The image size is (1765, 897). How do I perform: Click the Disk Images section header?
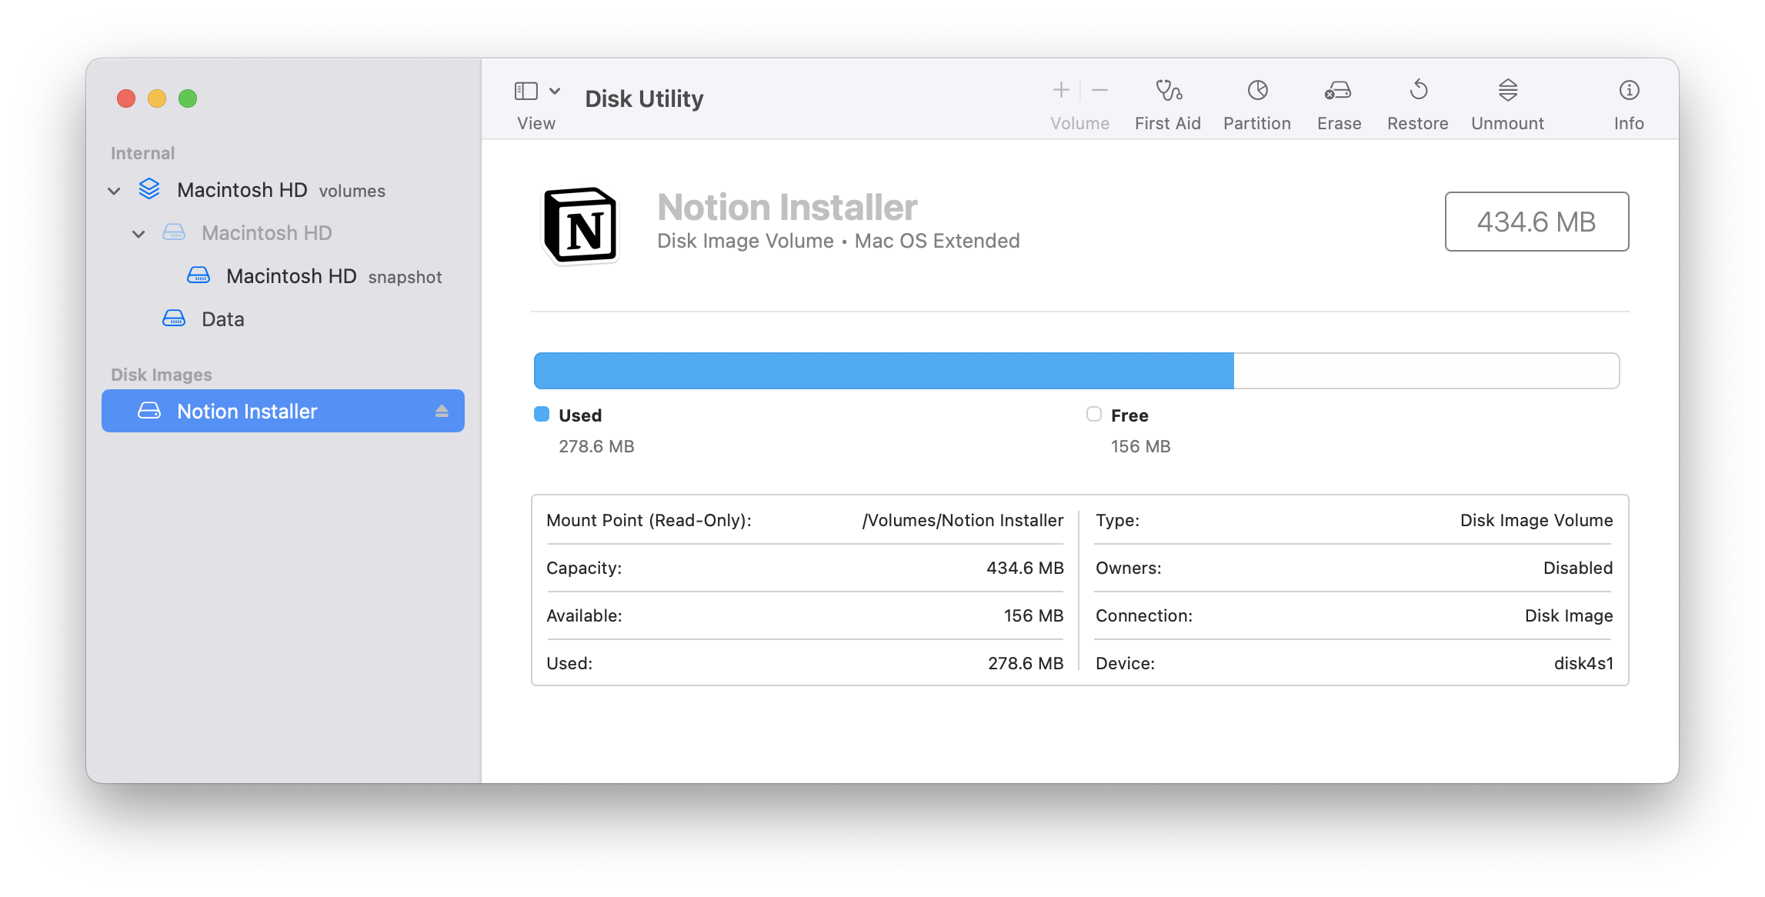[162, 375]
